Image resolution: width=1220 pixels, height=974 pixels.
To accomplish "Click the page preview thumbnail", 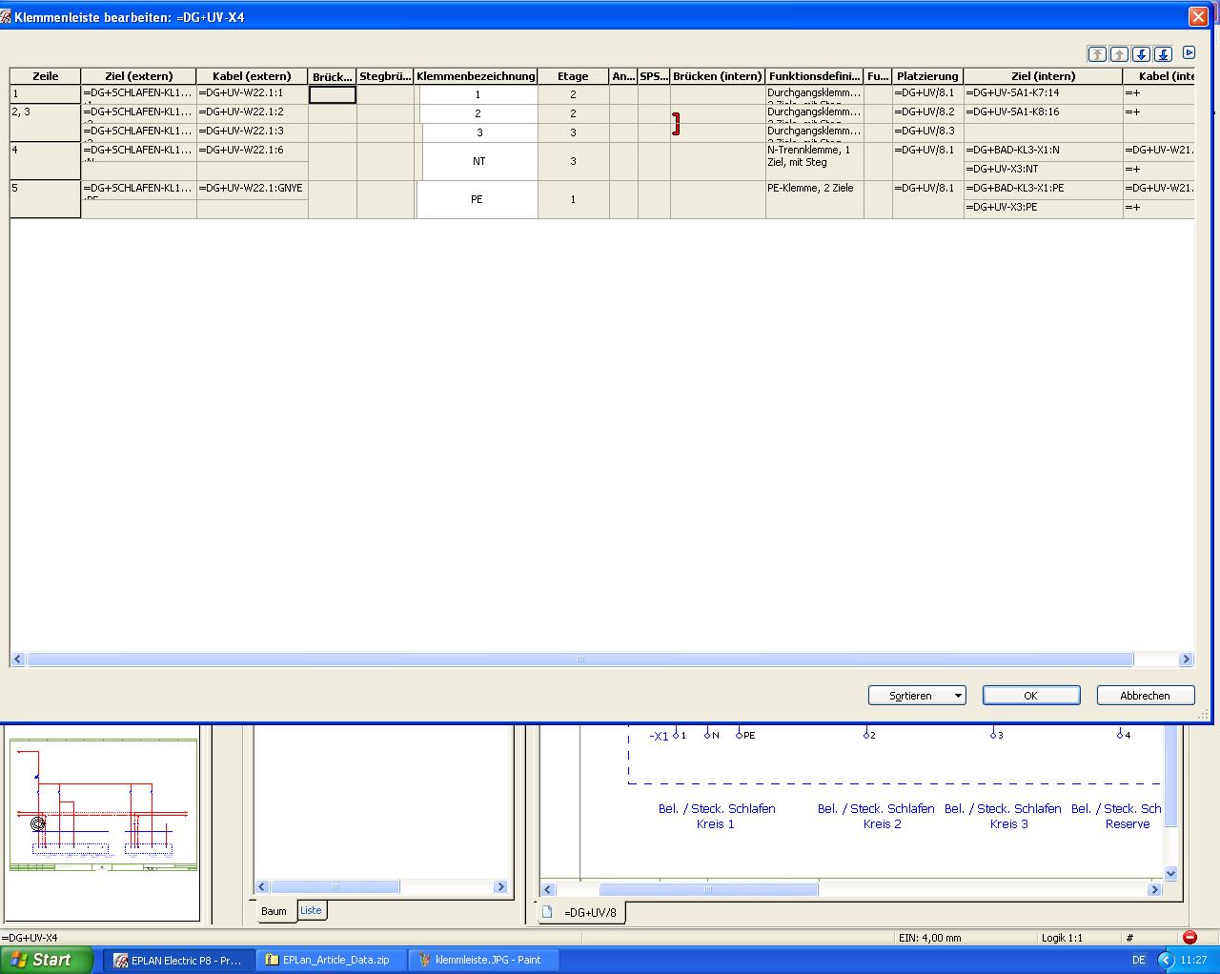I will point(103,805).
